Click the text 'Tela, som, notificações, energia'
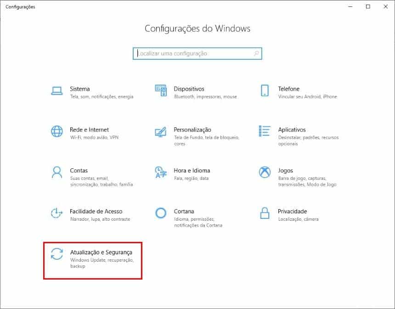The height and width of the screenshot is (309, 395). (102, 97)
